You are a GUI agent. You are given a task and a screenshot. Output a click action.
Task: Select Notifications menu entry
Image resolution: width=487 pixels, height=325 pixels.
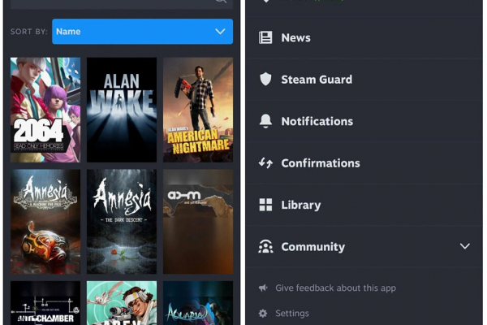coord(364,121)
